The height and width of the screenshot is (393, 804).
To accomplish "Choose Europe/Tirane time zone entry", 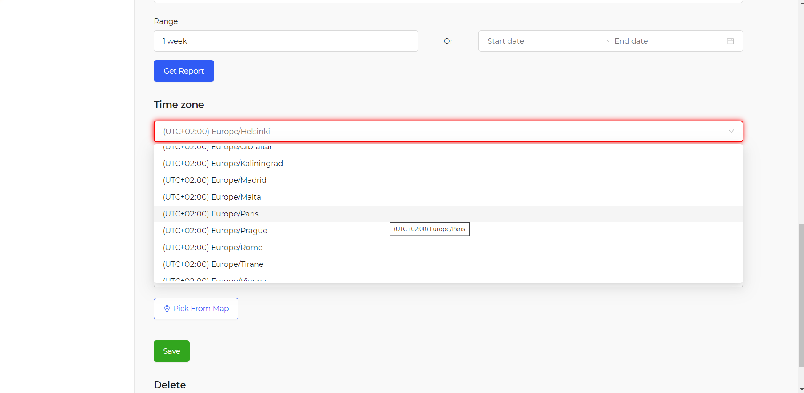I will click(214, 264).
